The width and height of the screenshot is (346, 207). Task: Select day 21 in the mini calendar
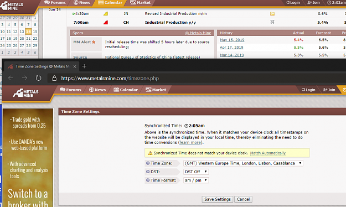click(28, 38)
